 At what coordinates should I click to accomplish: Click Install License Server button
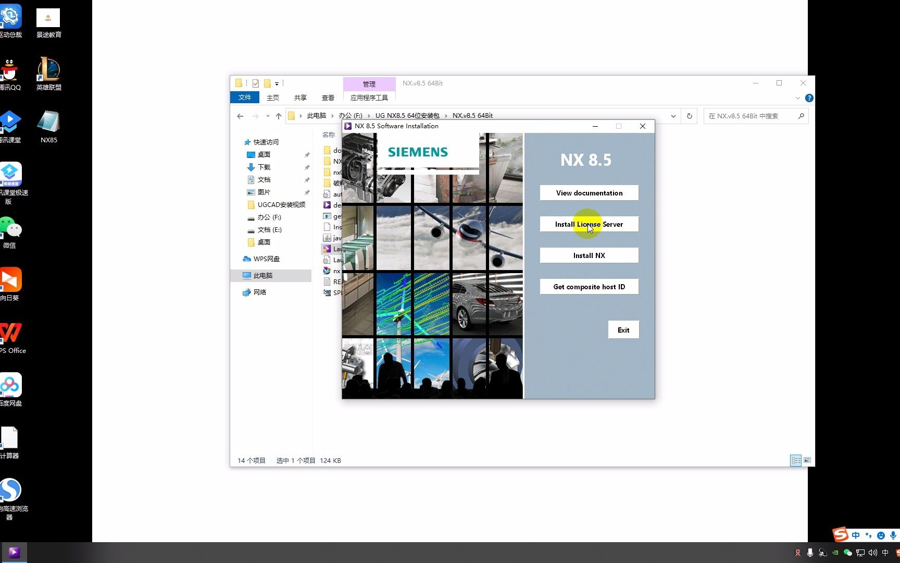click(x=589, y=224)
